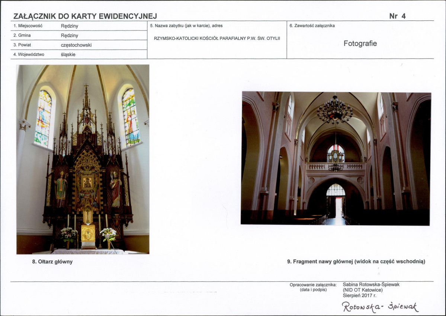Select "Rędziny" in the Gmina row
The width and height of the screenshot is (446, 316).
tap(70, 36)
